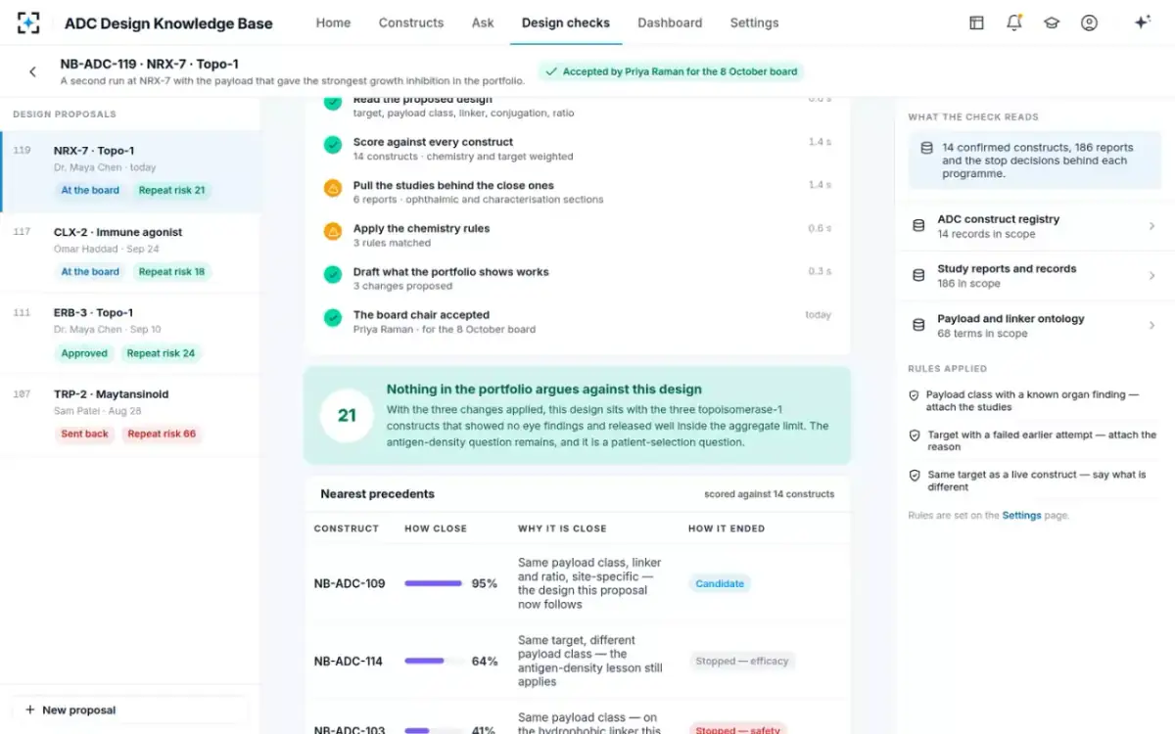Click At the board badge on CLX-2
The height and width of the screenshot is (734, 1175).
90,271
